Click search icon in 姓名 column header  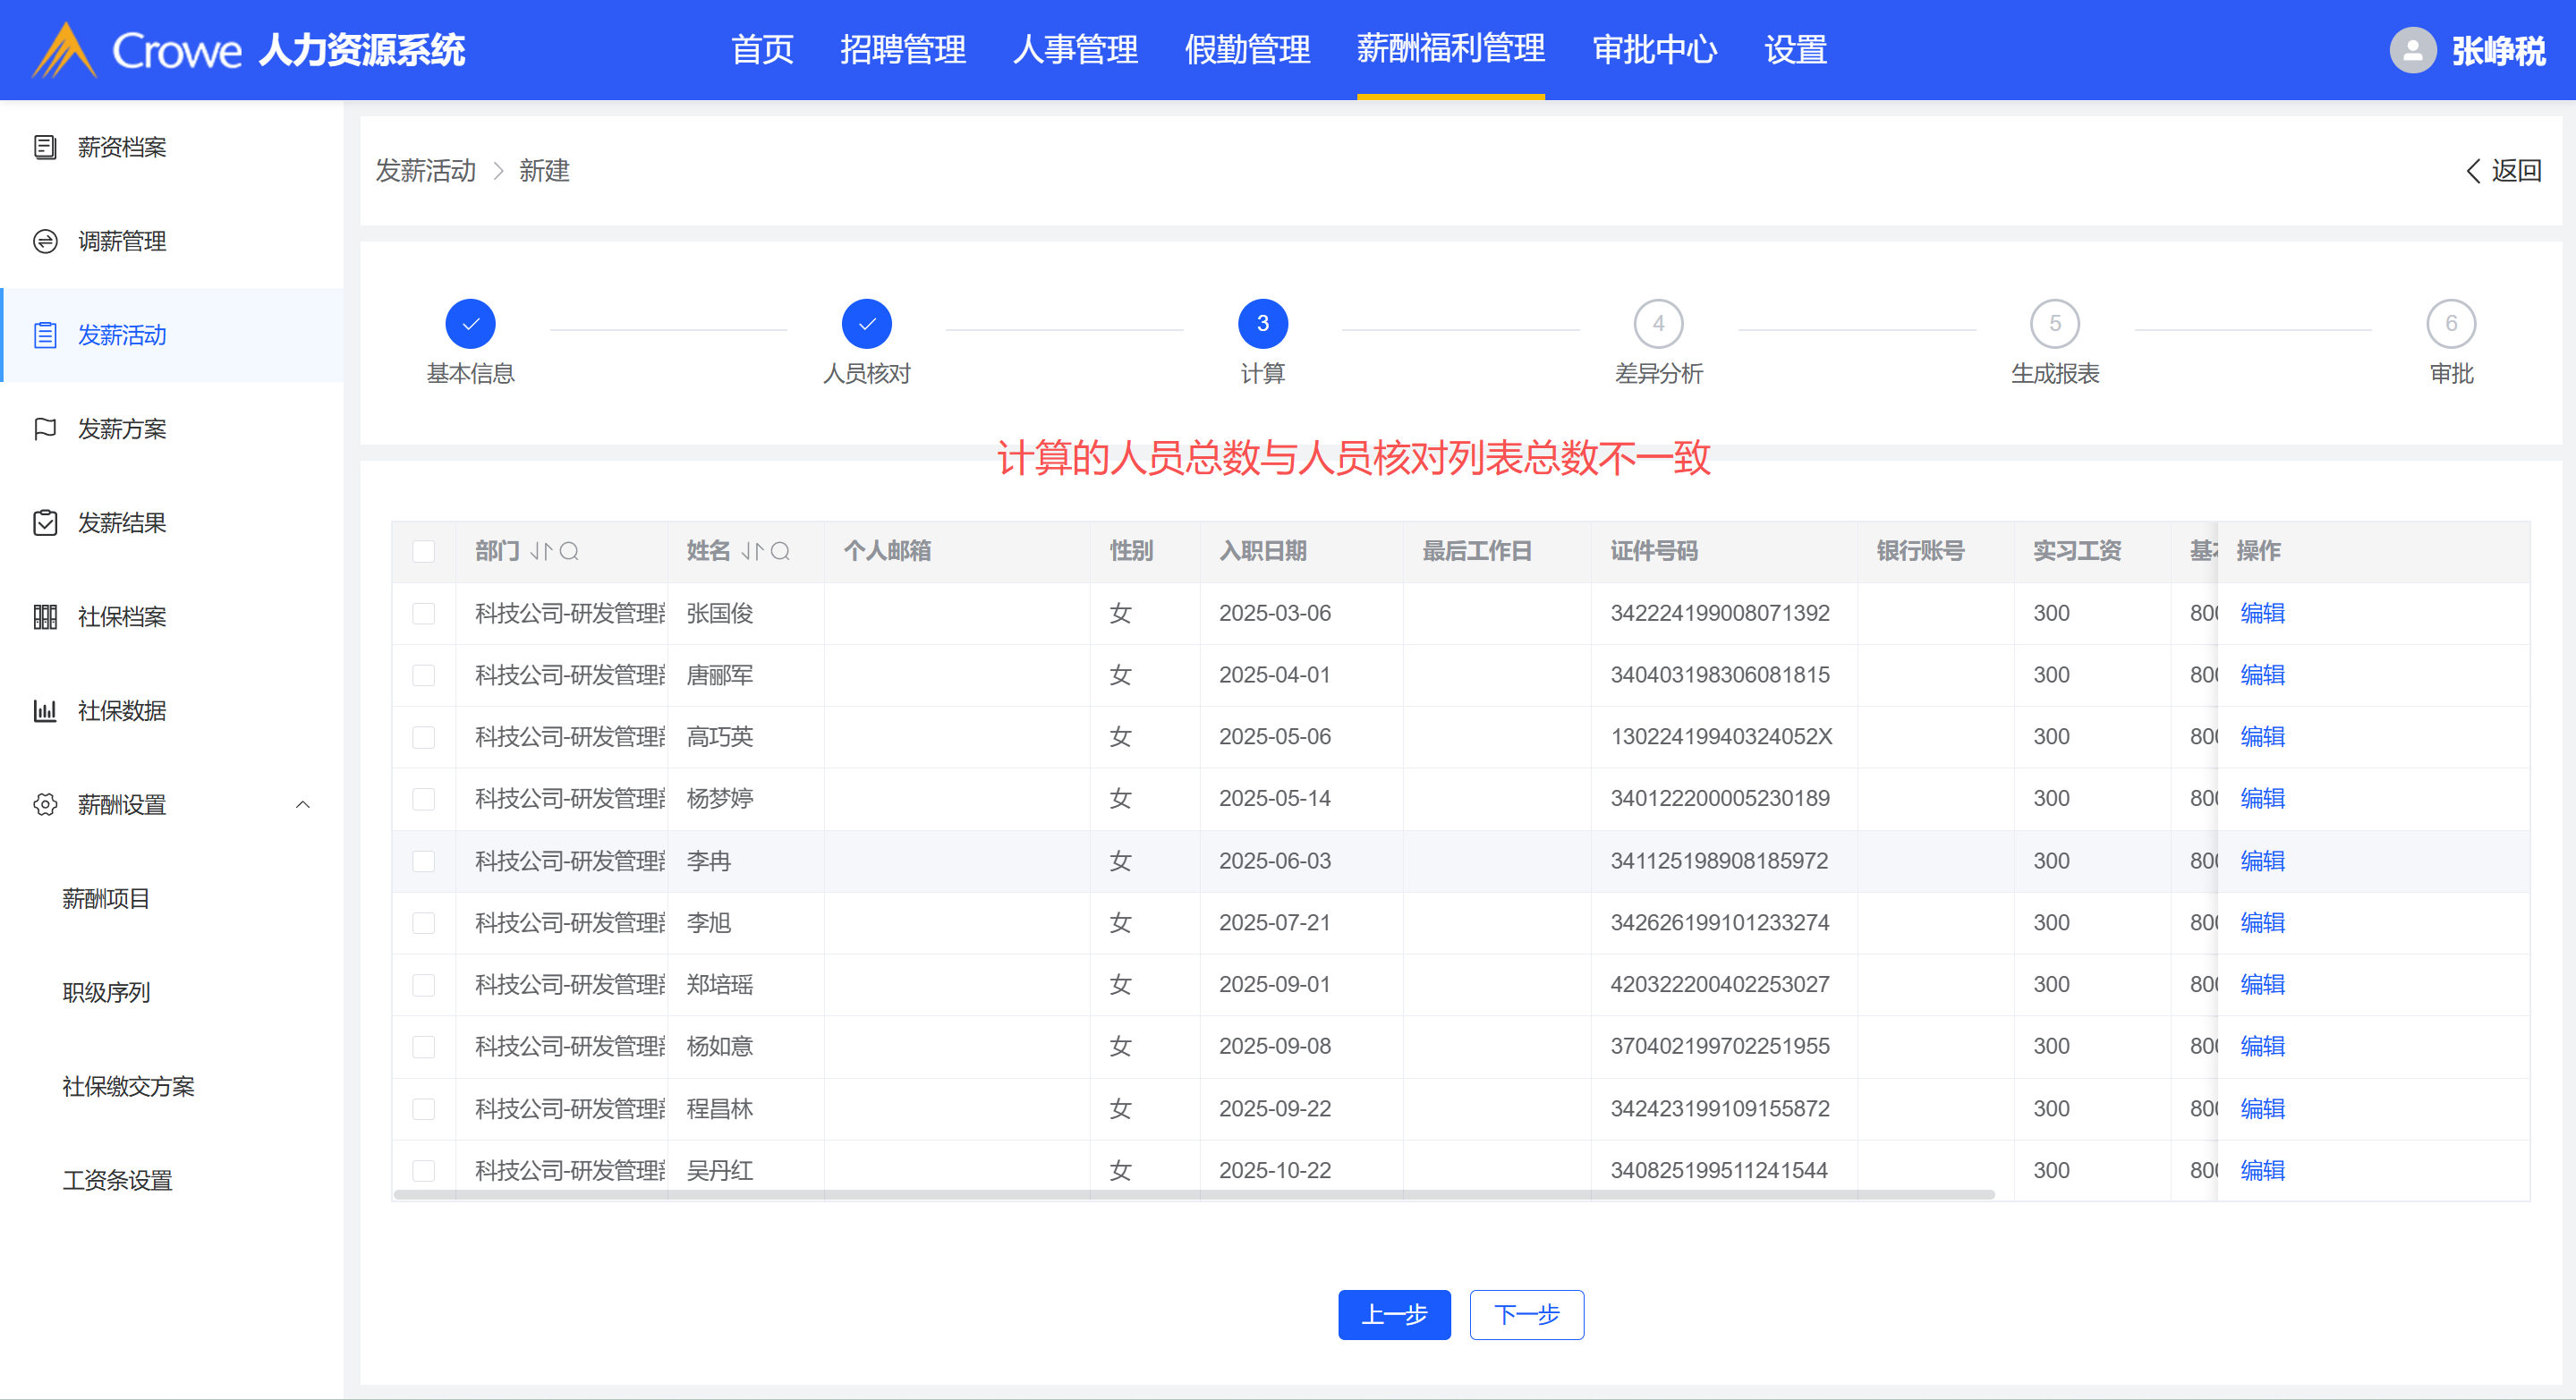pyautogui.click(x=780, y=551)
